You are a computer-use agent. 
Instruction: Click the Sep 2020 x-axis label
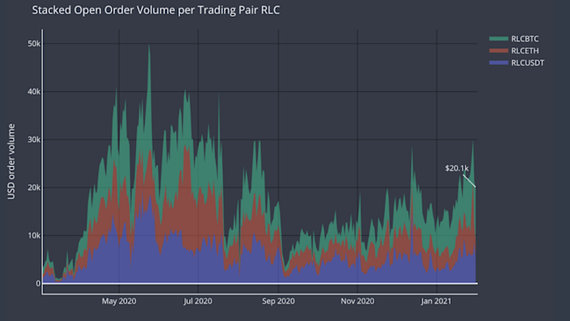pos(278,301)
